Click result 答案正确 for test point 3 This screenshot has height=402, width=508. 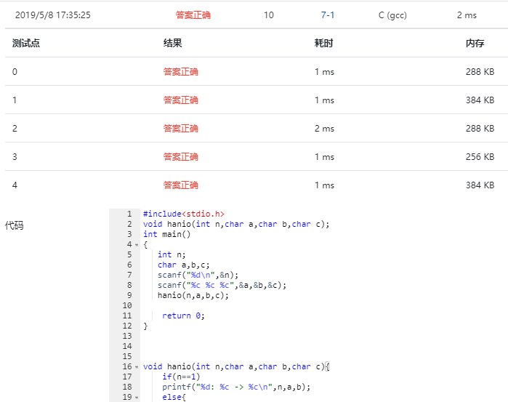point(181,156)
